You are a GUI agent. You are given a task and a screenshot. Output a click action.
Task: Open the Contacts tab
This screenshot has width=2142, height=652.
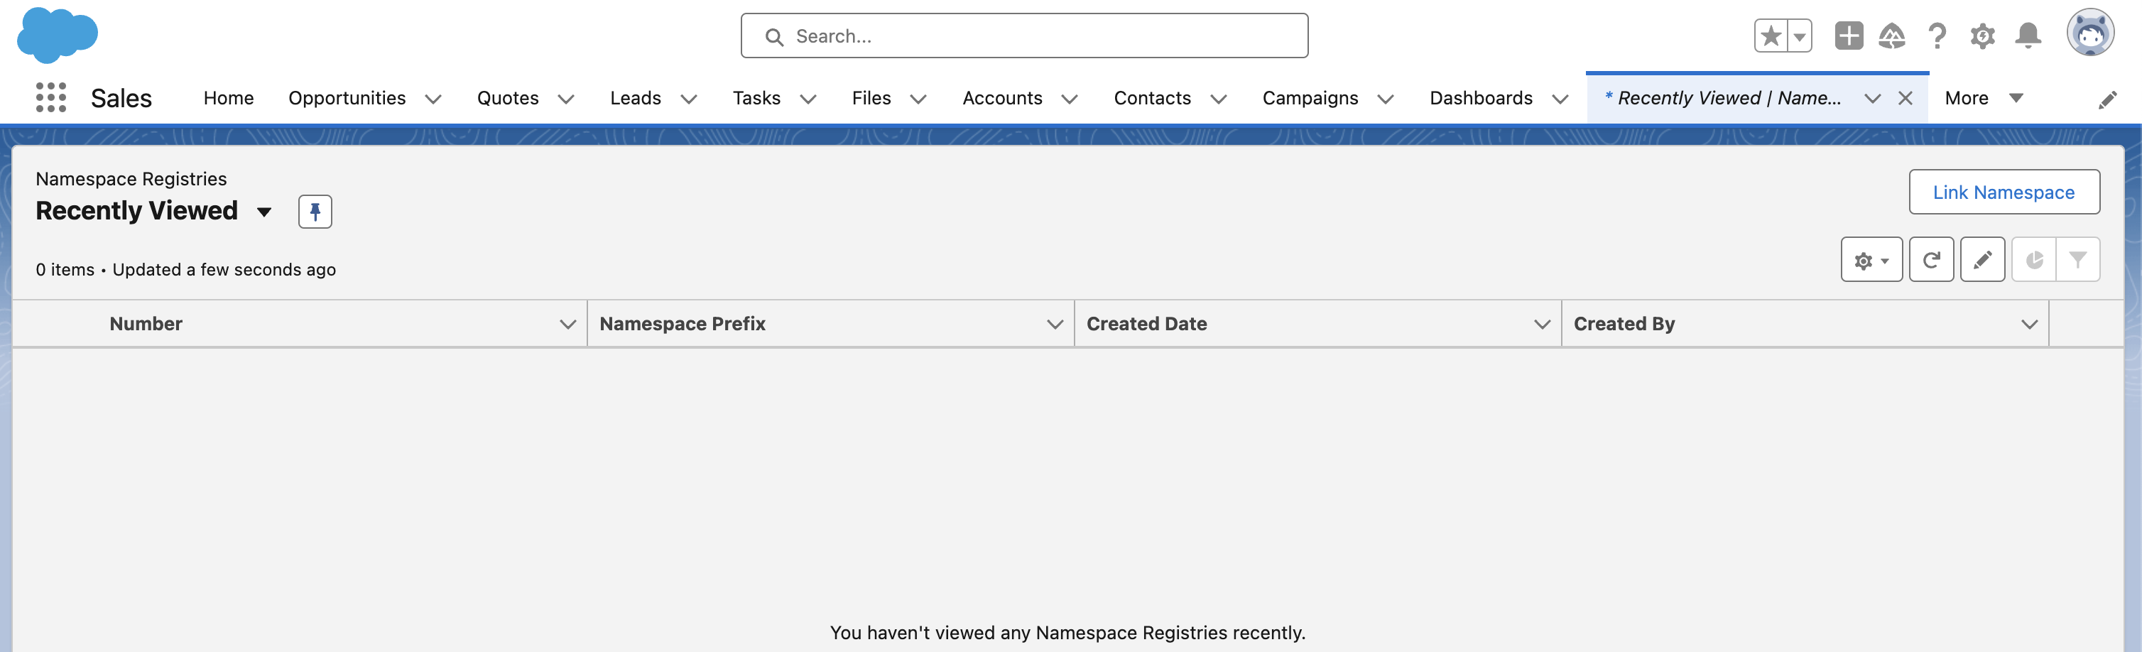1152,98
